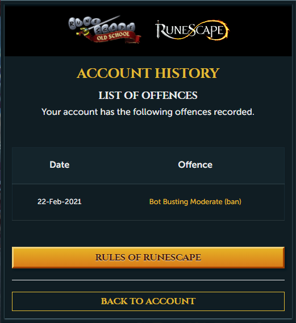This screenshot has height=323, width=296.
Task: Click the sword in Old School logo
Action: 99,26
